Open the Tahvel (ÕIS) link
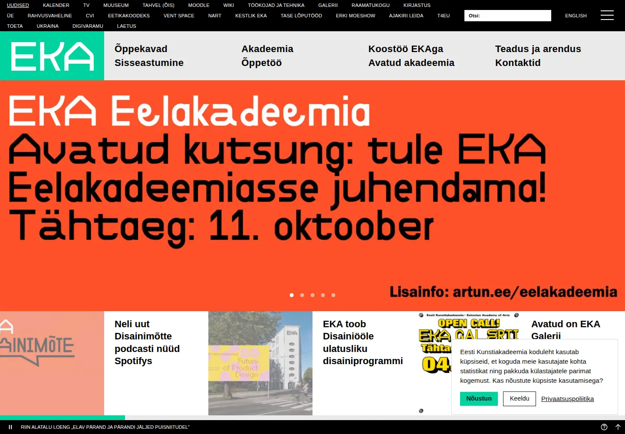The width and height of the screenshot is (625, 434). click(158, 5)
